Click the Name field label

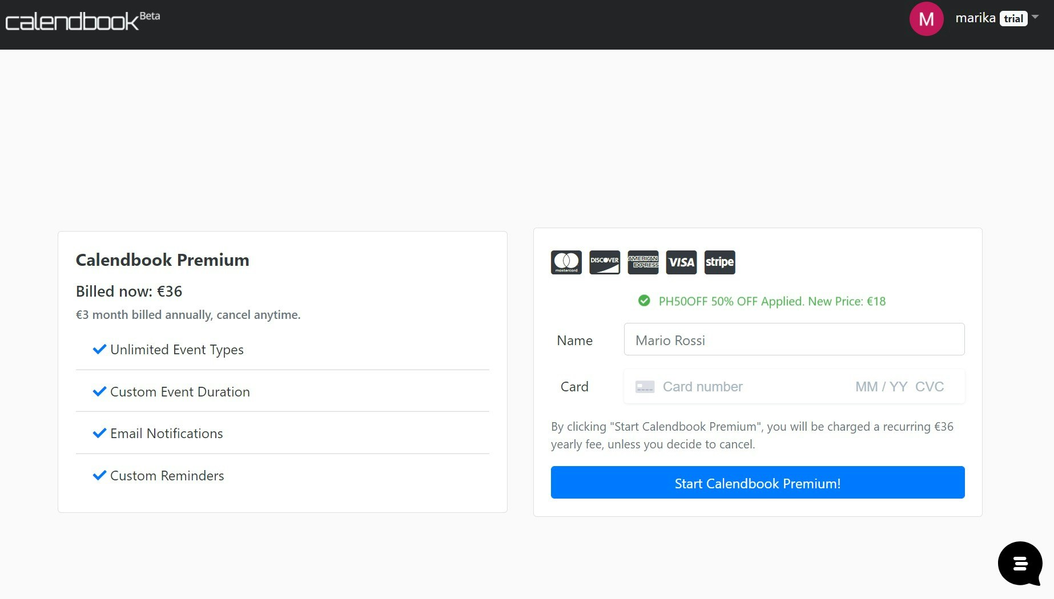click(x=574, y=341)
